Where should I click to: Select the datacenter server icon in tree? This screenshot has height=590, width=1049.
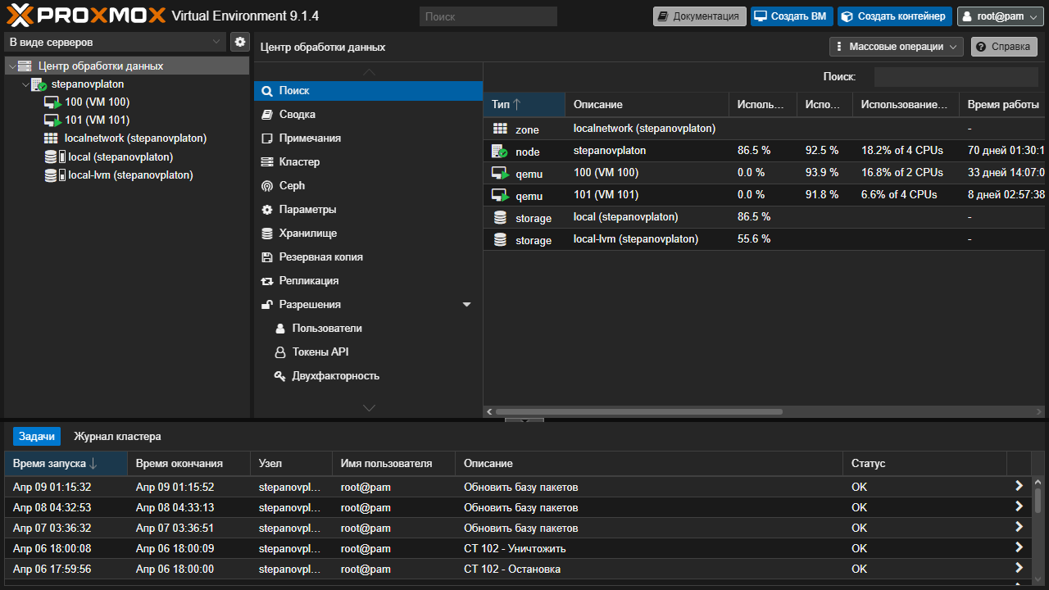pyautogui.click(x=25, y=66)
